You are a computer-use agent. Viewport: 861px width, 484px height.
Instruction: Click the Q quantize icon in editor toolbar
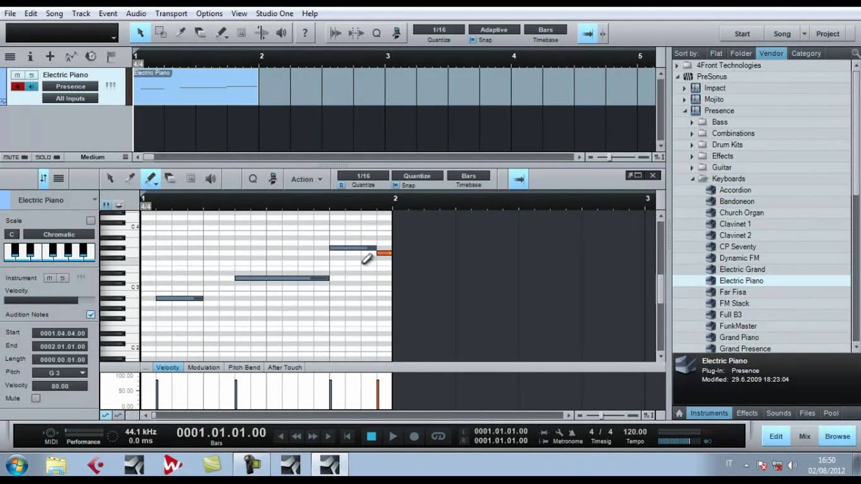click(x=253, y=179)
